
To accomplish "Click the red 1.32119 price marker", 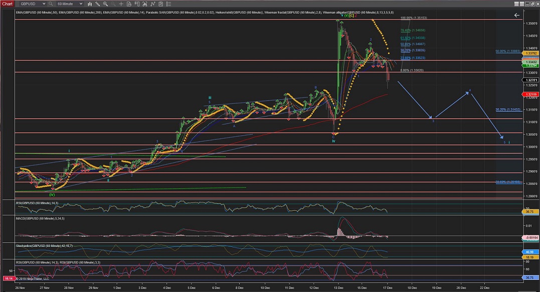I will pos(530,94).
